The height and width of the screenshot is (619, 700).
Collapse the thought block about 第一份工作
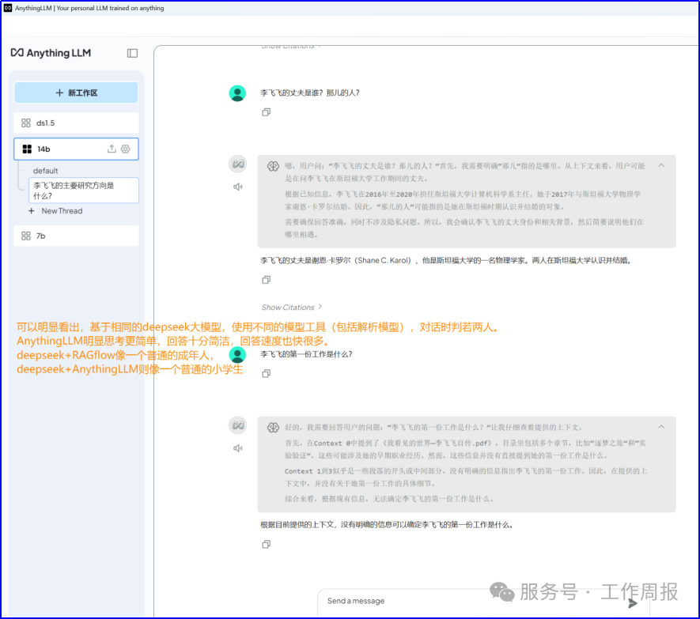click(x=661, y=427)
